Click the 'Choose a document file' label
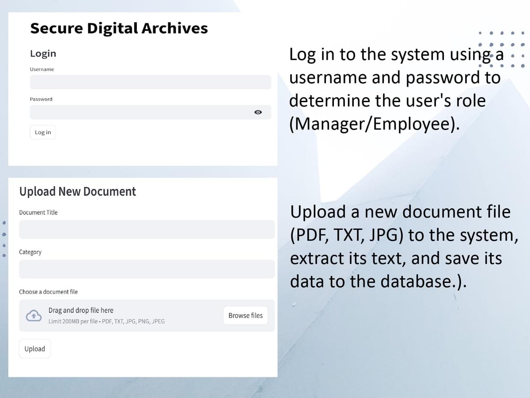 click(48, 292)
